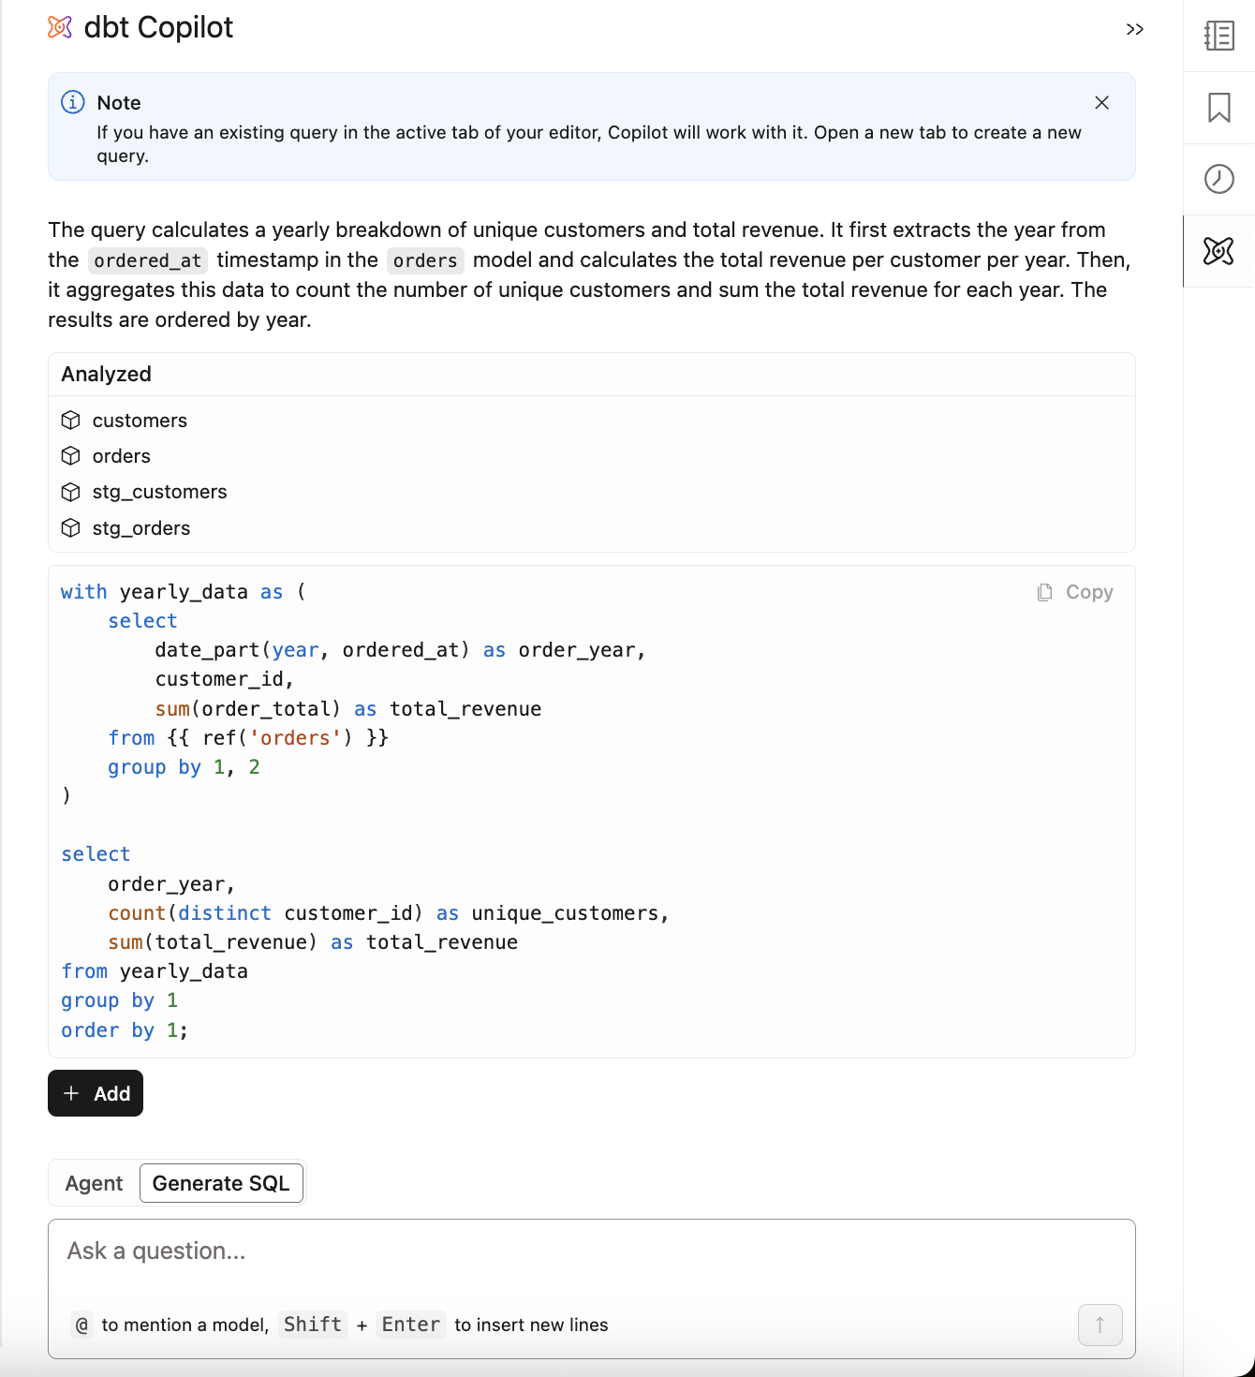Image resolution: width=1255 pixels, height=1377 pixels.
Task: Collapse the Copilot panel with double chevron
Action: [1134, 29]
